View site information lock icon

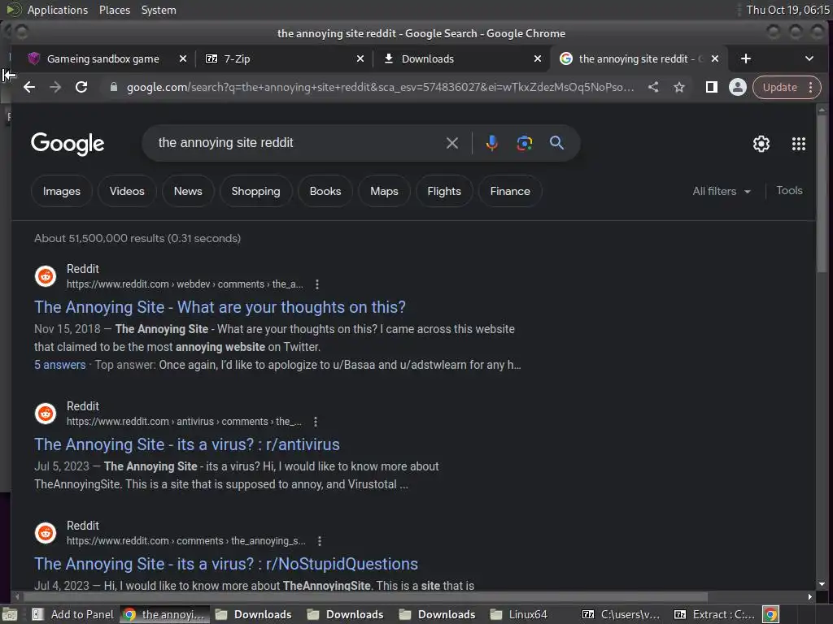[x=113, y=87]
